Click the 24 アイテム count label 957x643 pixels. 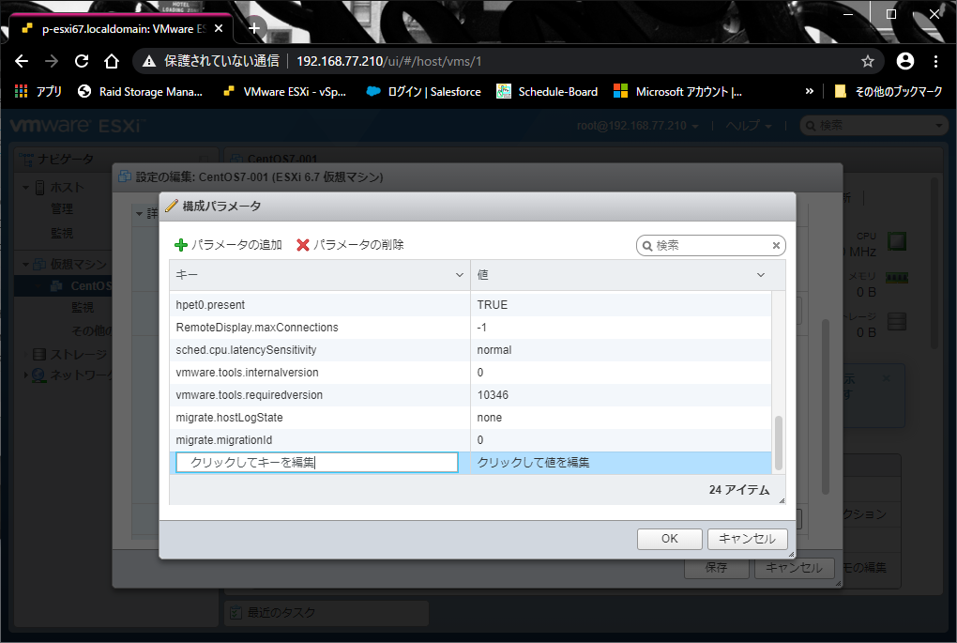(x=739, y=490)
